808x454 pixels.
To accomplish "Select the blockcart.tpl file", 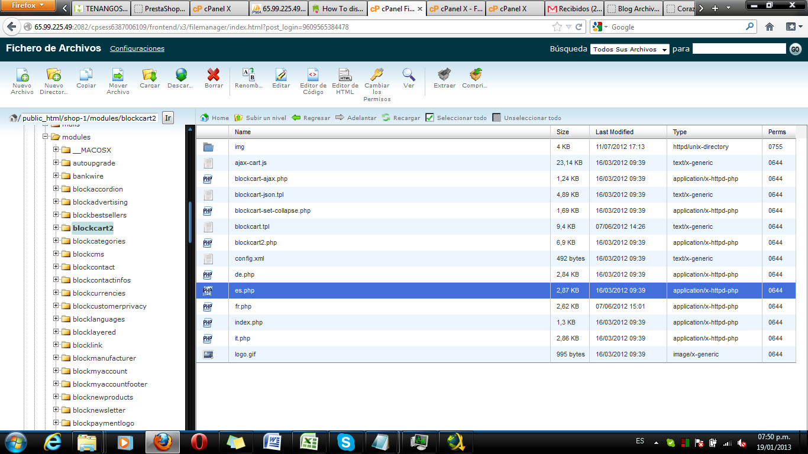I will tap(496, 226).
